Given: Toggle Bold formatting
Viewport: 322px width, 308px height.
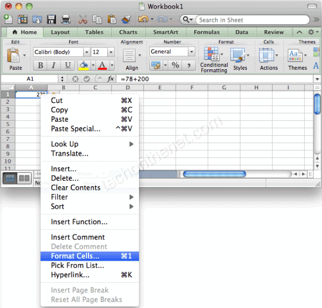Looking at the screenshot, I should click(40, 65).
